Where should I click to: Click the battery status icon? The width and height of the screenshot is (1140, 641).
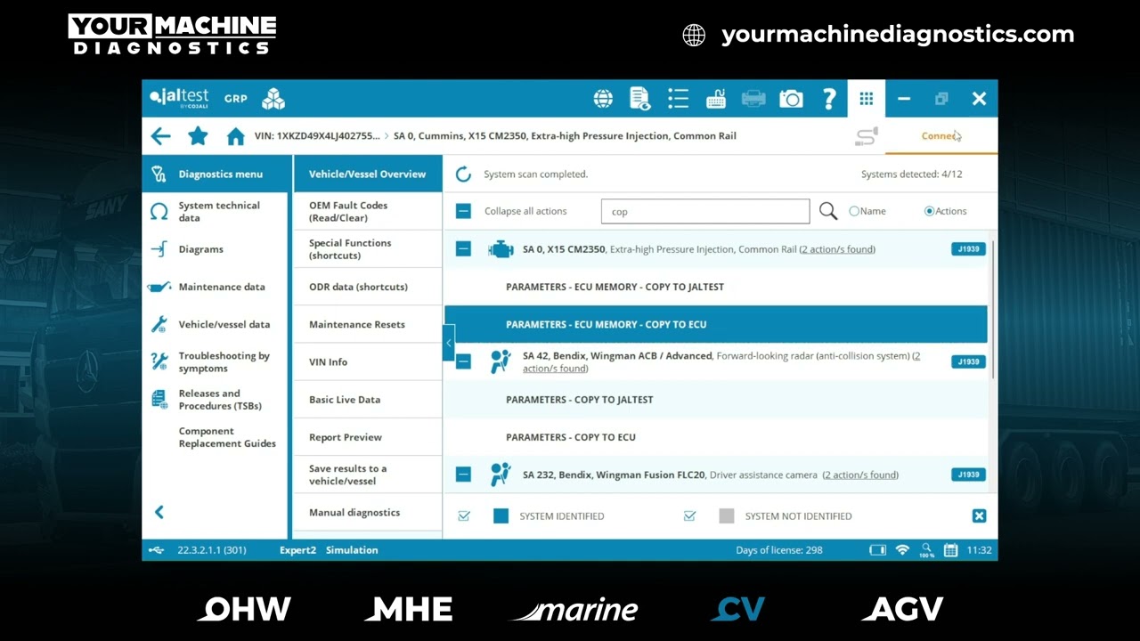coord(877,550)
